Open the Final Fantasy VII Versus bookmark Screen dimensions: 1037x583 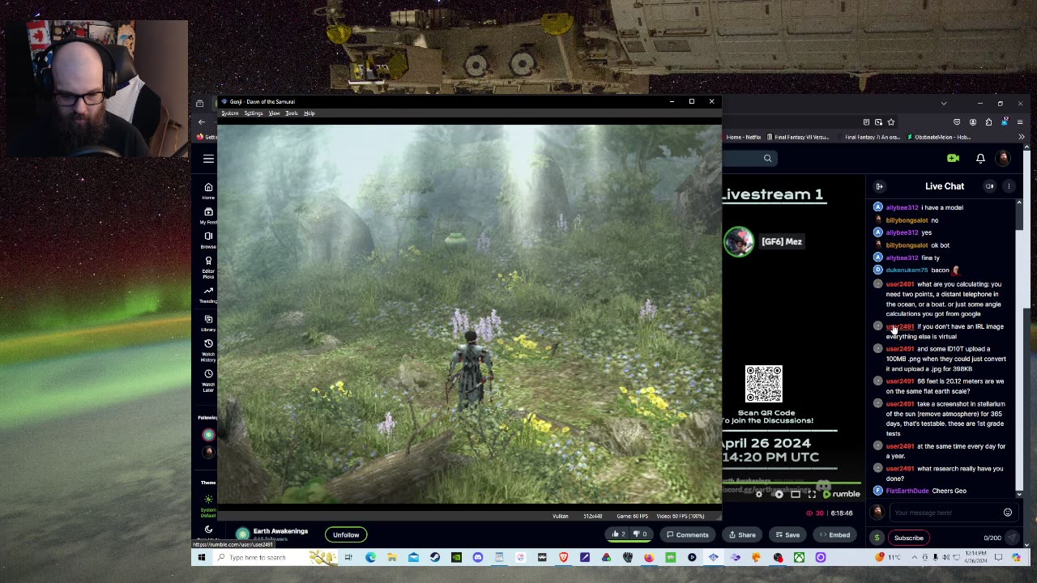[797, 137]
